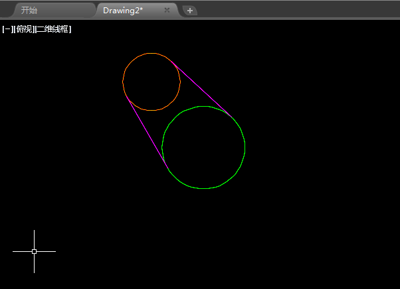Screen dimensions: 400x289
Task: Open the 俯视 view controls menu
Action: coord(24,29)
